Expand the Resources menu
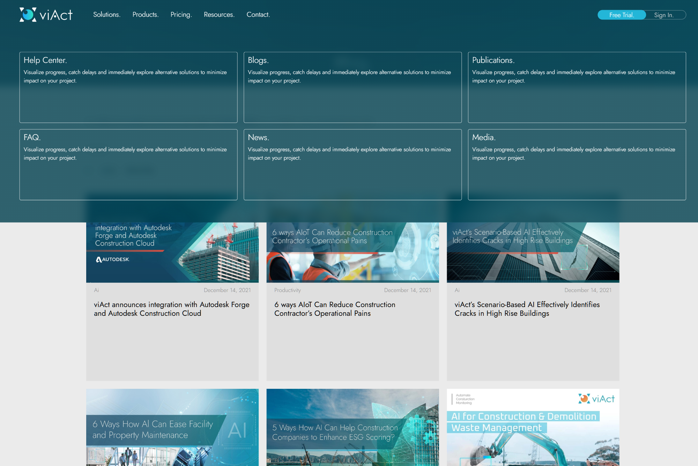 (x=219, y=15)
